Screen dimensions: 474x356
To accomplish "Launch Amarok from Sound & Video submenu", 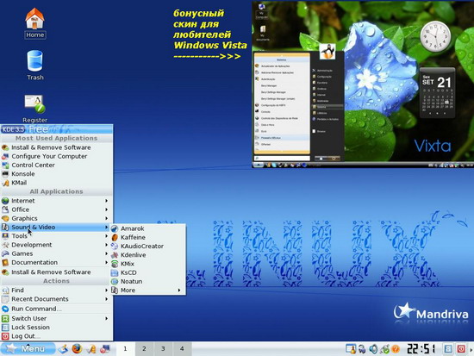I will (149, 228).
